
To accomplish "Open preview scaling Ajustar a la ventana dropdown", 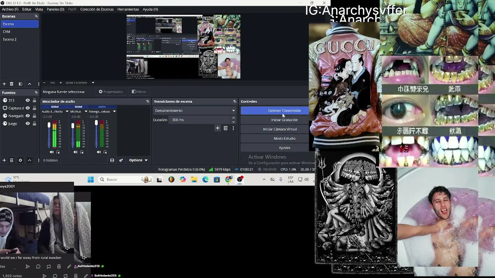I will tap(80, 83).
